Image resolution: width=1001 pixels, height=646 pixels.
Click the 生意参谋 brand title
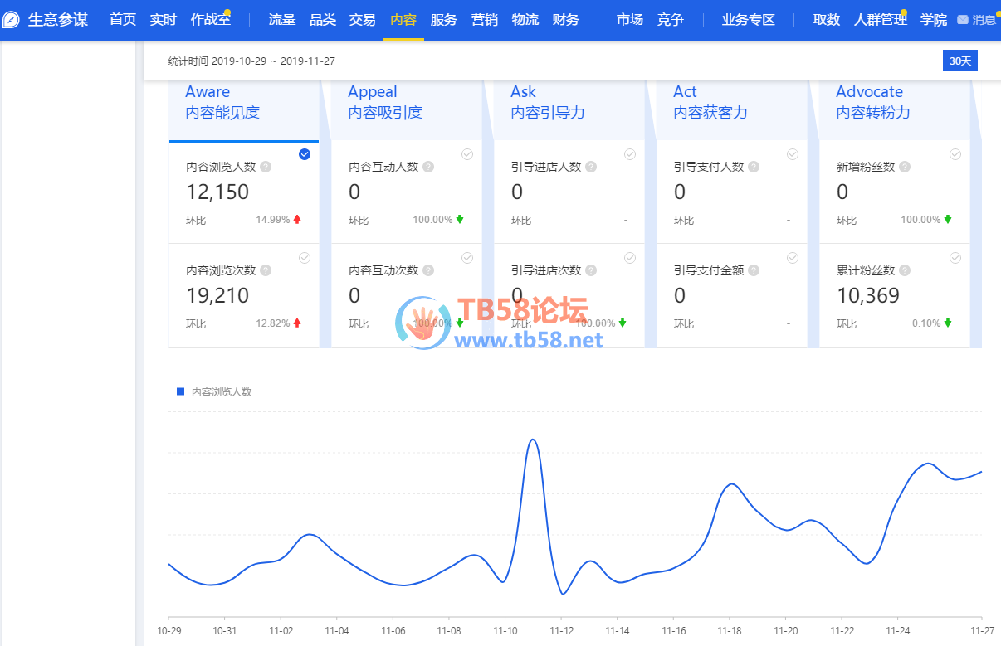(58, 20)
